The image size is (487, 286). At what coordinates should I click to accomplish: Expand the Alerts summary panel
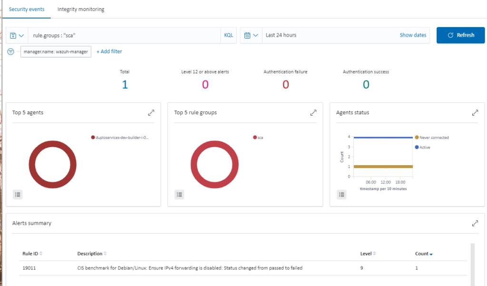pos(475,223)
